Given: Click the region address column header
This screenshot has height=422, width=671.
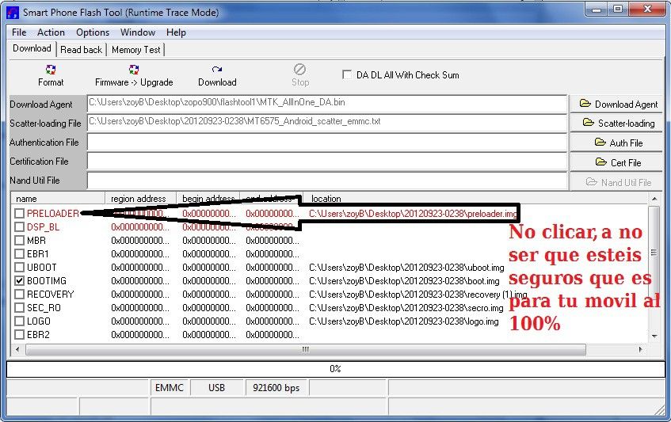Looking at the screenshot, I should coord(141,199).
